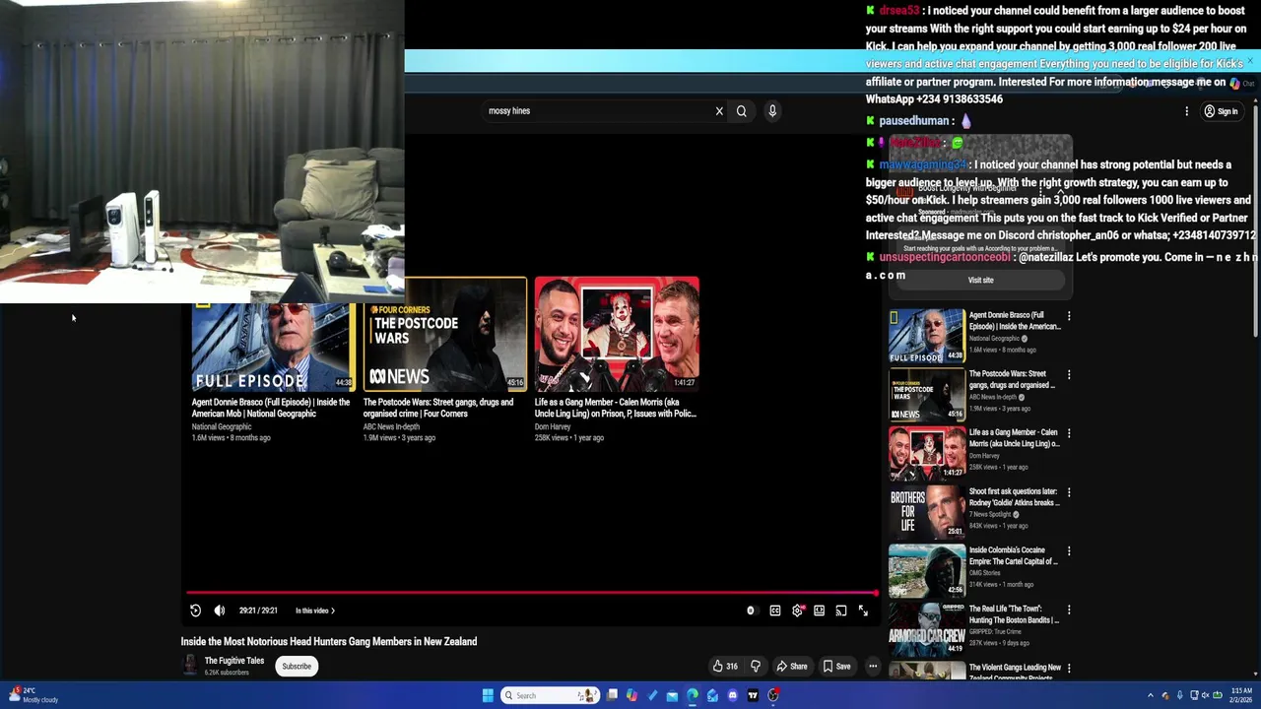Open the YouTube settings three-dot menu
Image resolution: width=1261 pixels, height=709 pixels.
pos(1186,111)
